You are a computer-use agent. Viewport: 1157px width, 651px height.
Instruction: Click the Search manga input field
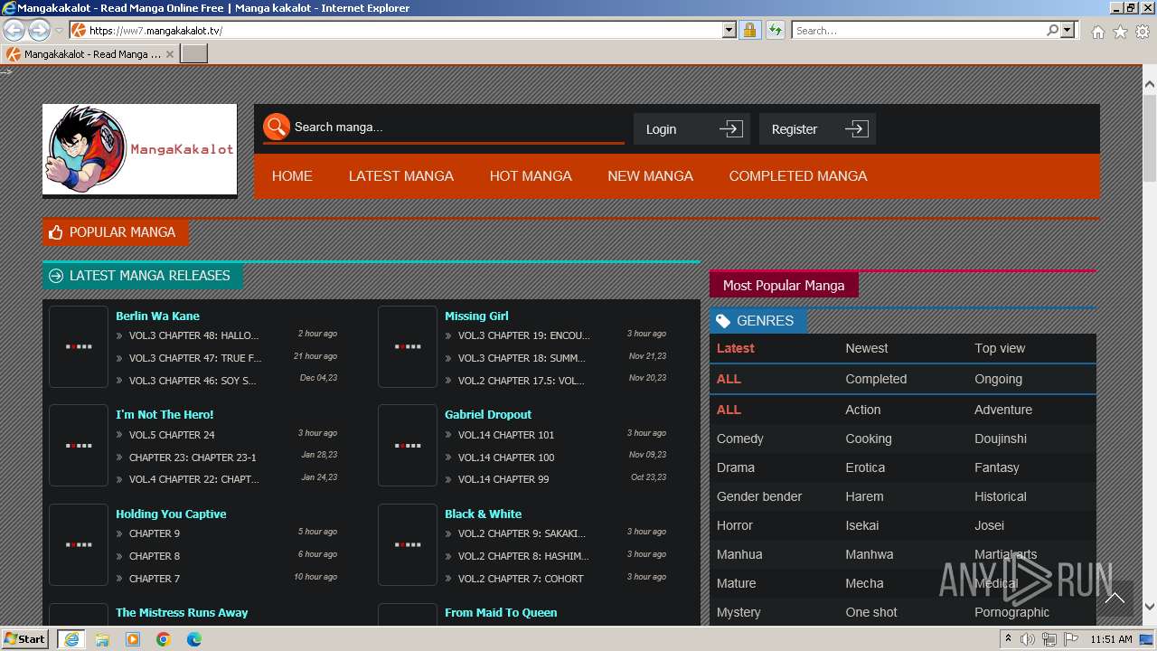tap(456, 127)
